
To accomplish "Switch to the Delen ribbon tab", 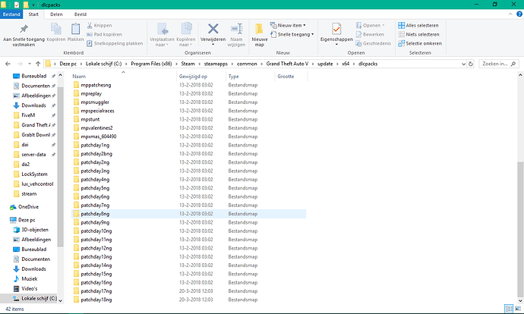I will point(56,14).
